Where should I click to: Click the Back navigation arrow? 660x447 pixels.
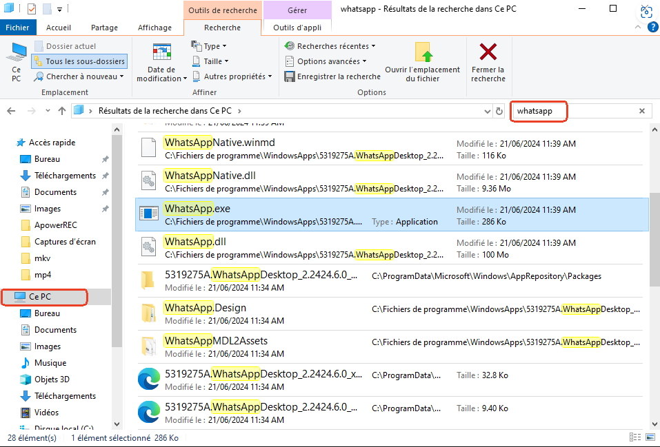[x=11, y=111]
